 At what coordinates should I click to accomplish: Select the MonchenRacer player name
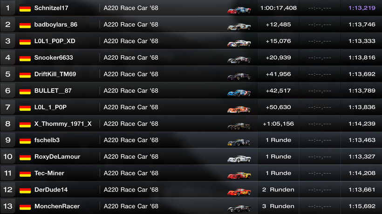tap(57, 206)
